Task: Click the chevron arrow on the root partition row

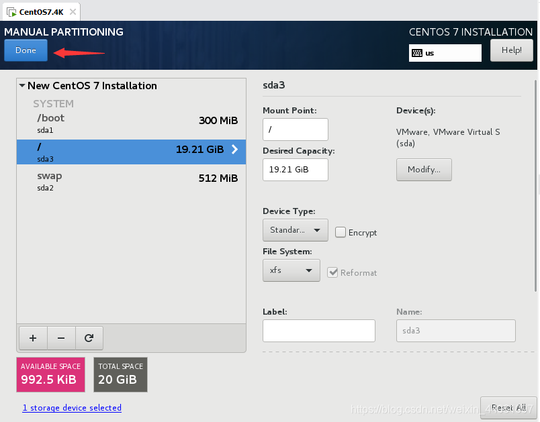Action: (234, 149)
